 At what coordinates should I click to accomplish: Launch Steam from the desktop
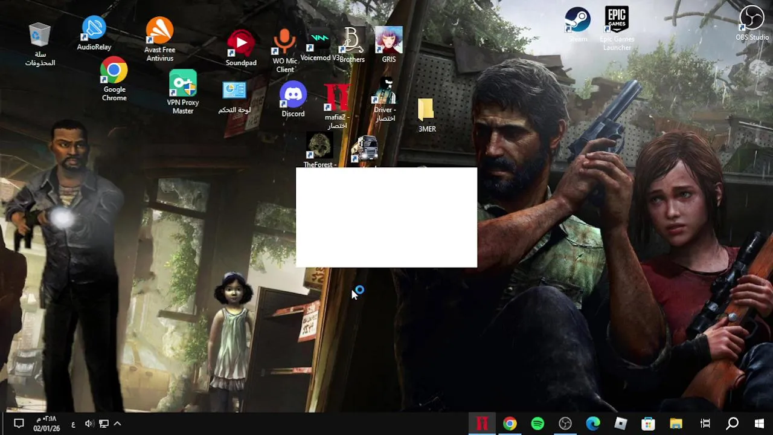coord(578,25)
